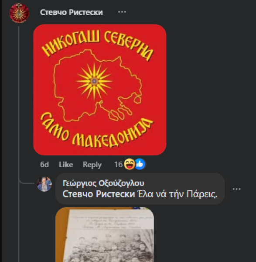View the red Macedonia map image

pyautogui.click(x=100, y=90)
